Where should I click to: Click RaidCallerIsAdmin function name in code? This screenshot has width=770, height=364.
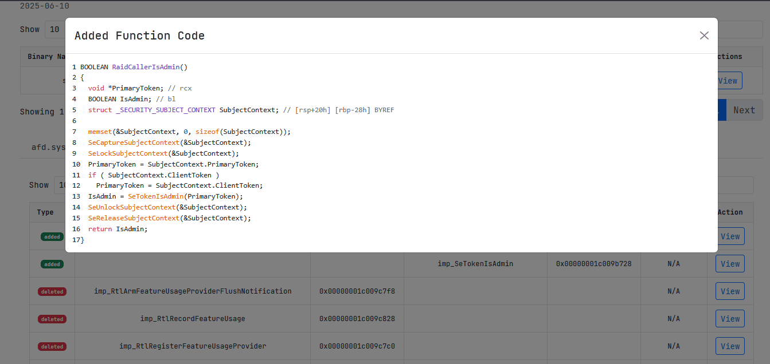[x=146, y=67]
